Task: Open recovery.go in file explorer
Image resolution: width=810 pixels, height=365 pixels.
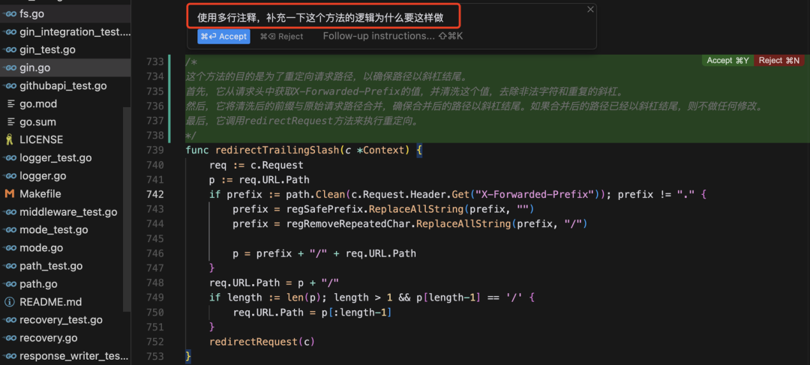Action: click(65, 338)
